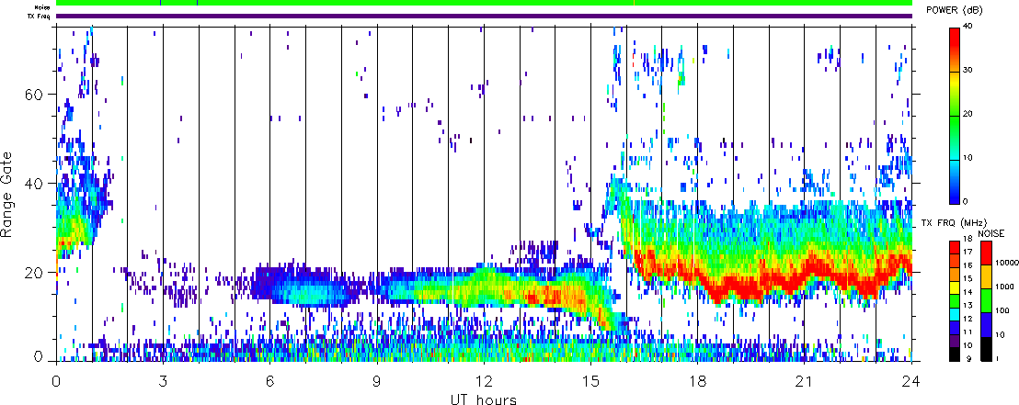Click the small "Noise" label beside green strip
This screenshot has width=1019, height=405.
click(x=43, y=6)
